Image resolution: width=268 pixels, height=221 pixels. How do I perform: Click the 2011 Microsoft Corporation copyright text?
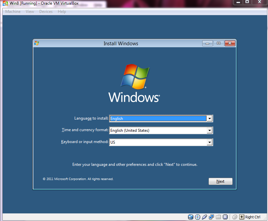[78, 179]
